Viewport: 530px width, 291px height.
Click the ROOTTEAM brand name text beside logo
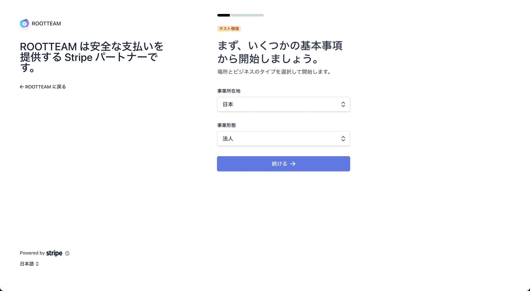click(x=46, y=23)
